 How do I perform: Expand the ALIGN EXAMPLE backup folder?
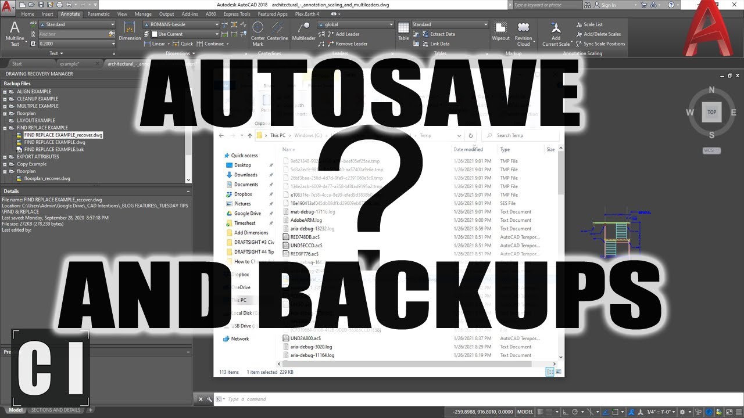click(x=5, y=92)
